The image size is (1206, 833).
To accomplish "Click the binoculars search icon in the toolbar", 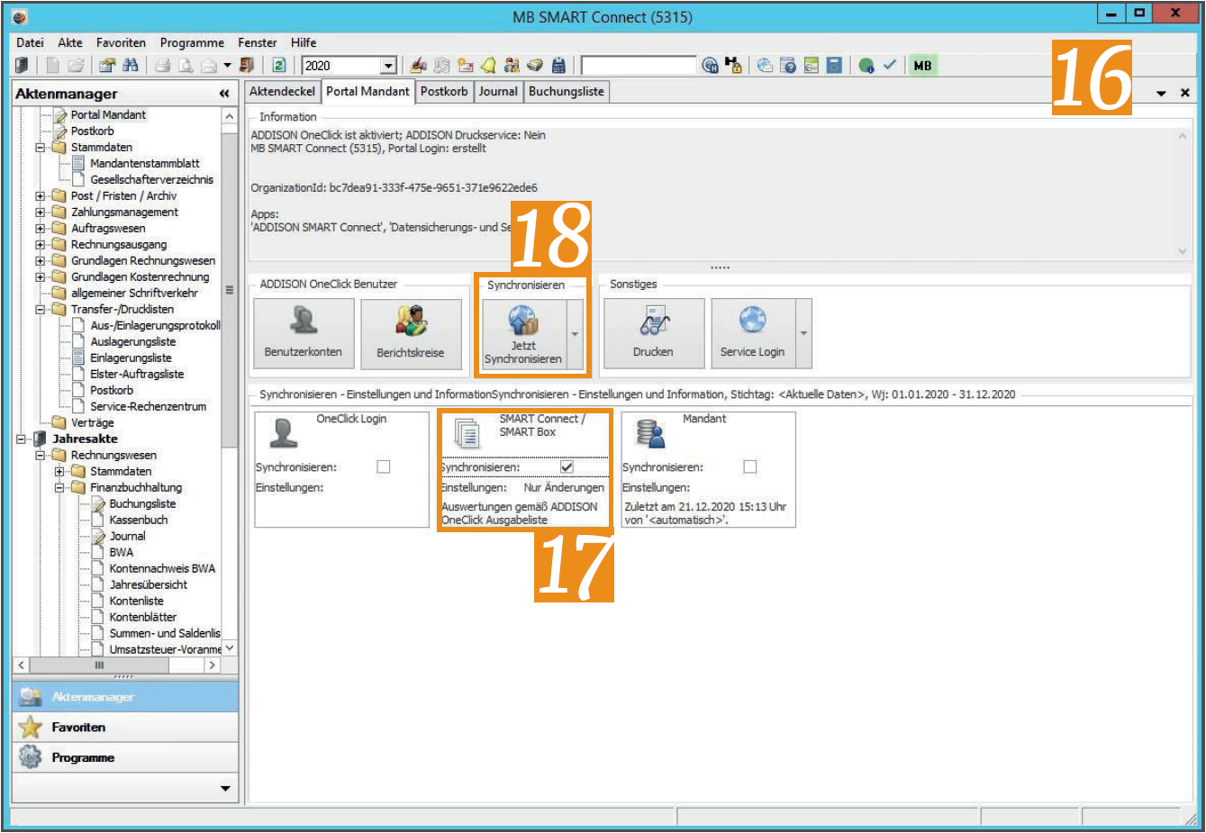I will (x=131, y=66).
